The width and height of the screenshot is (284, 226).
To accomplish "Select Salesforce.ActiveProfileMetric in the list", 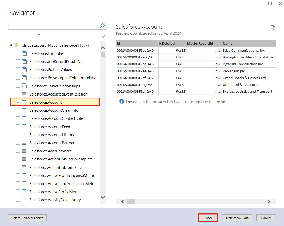I will click(55, 192).
